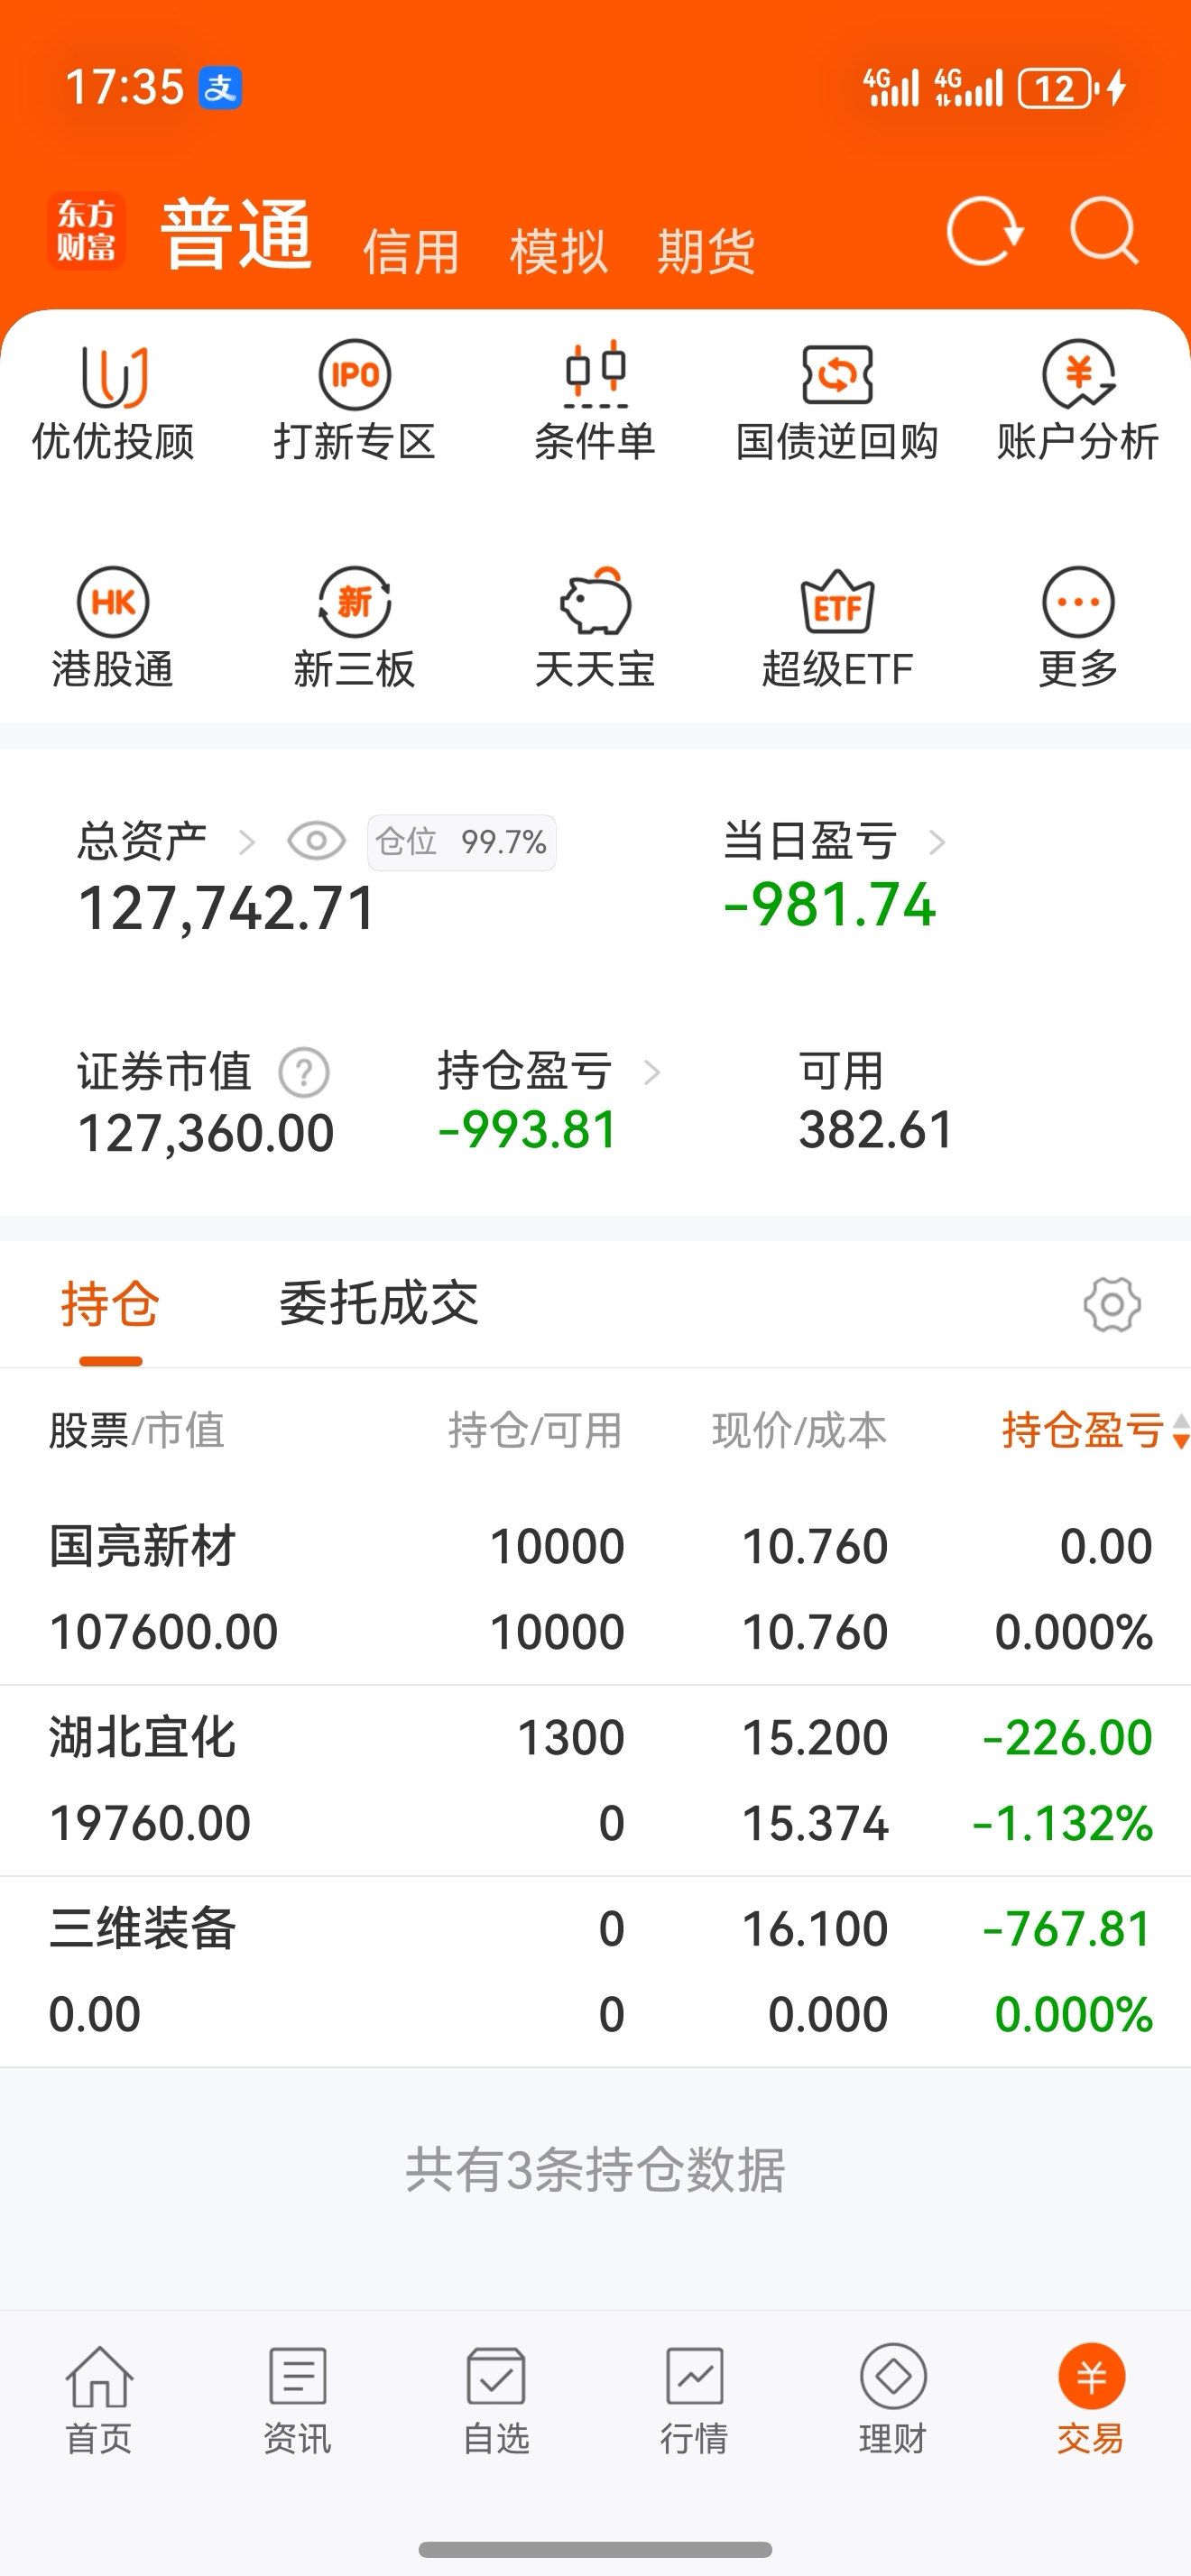Tap 共有3条持仓数据 footer text
1191x2576 pixels.
click(x=595, y=2170)
